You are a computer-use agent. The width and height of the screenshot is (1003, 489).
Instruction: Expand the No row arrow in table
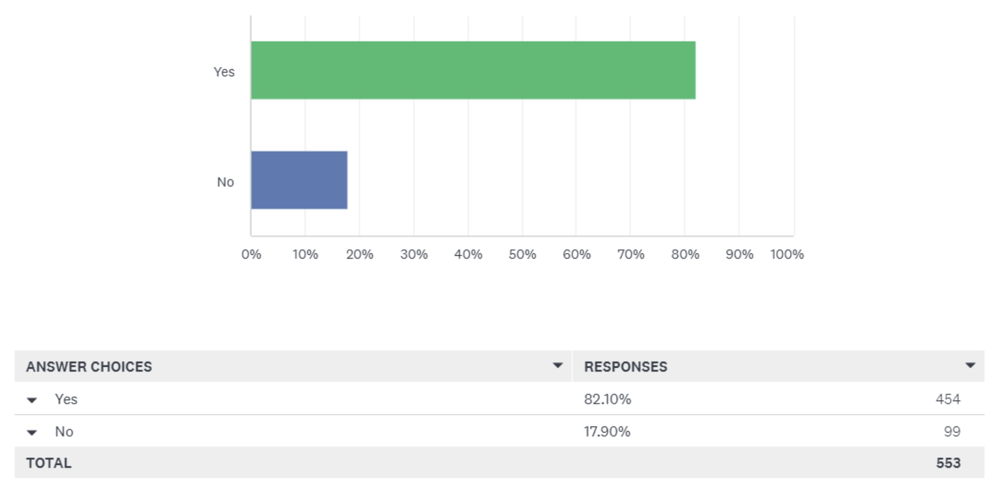pos(32,433)
